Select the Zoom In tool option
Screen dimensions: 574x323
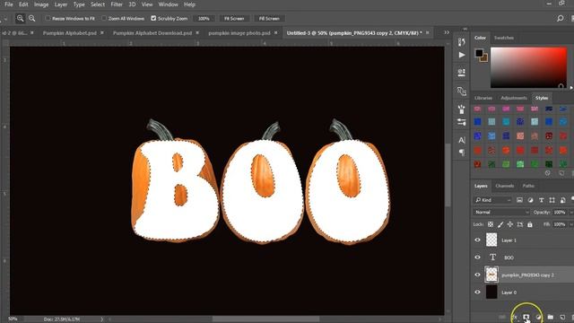pyautogui.click(x=20, y=18)
